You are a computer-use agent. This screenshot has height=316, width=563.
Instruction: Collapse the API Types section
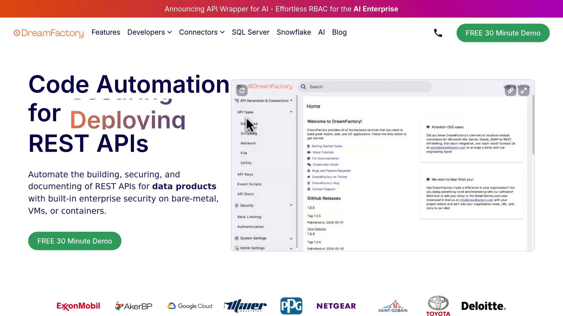[x=291, y=112]
